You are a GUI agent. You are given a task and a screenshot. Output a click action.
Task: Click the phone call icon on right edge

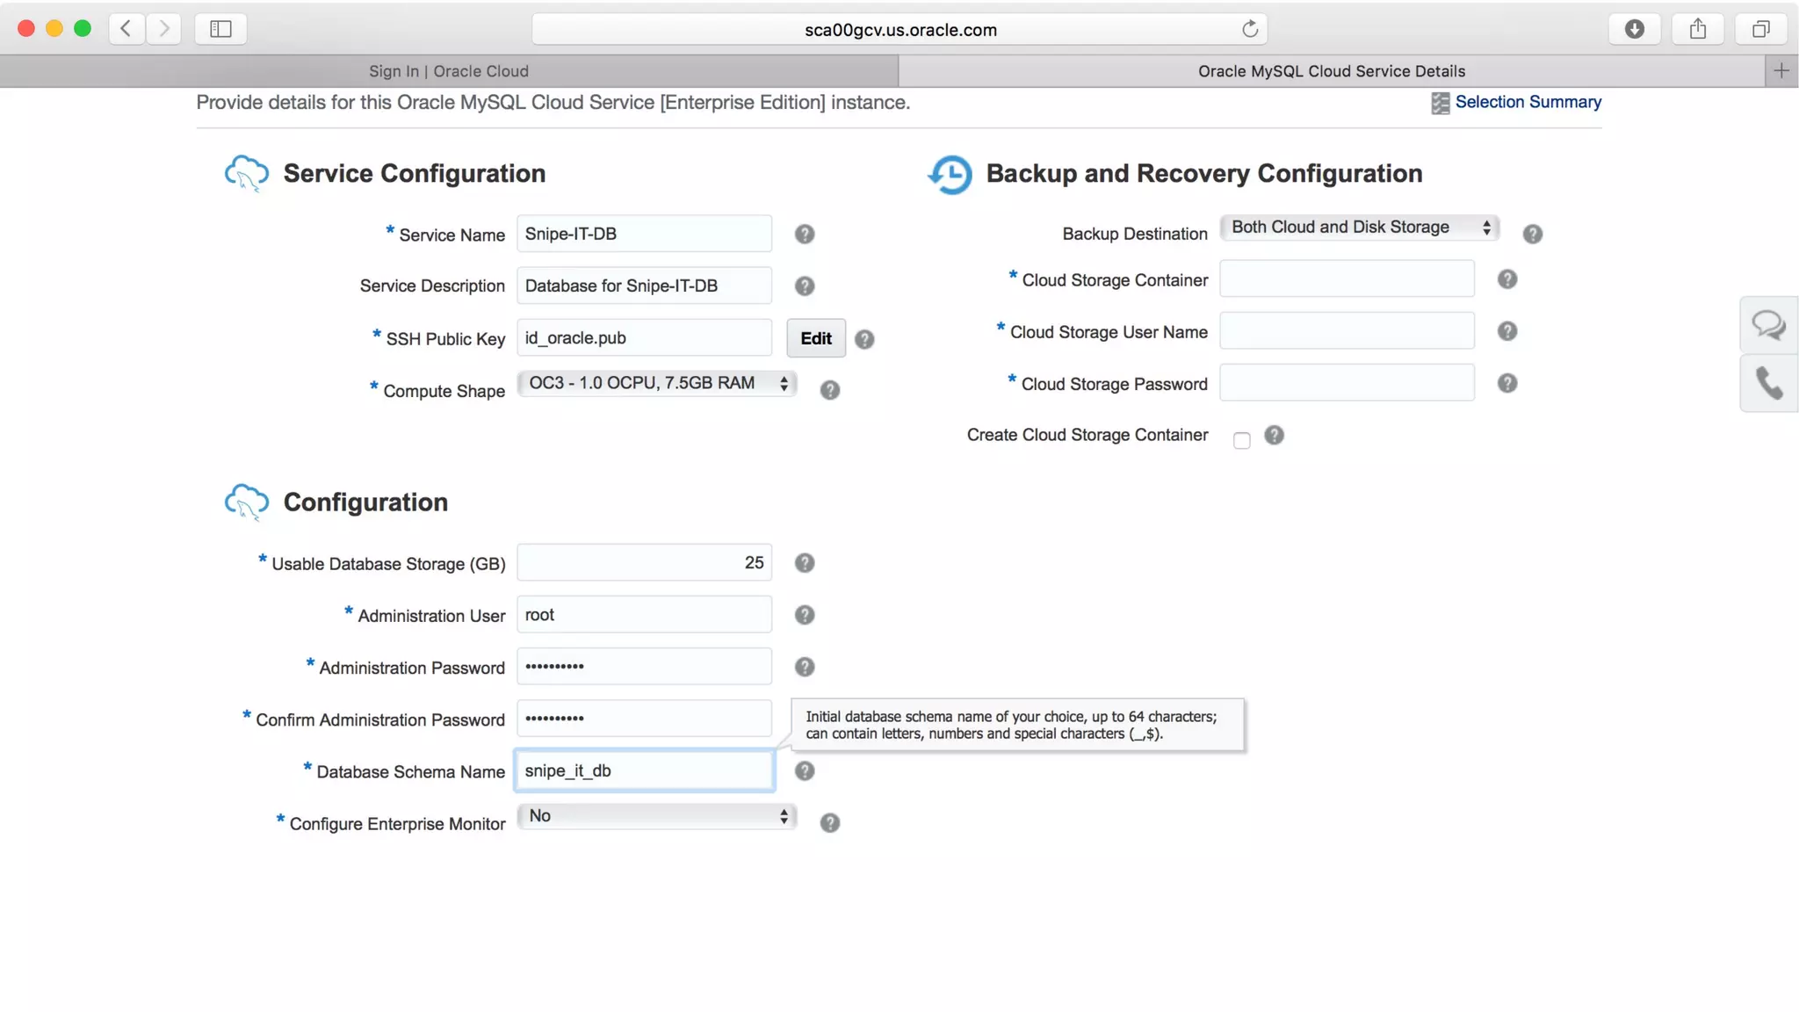[1768, 384]
